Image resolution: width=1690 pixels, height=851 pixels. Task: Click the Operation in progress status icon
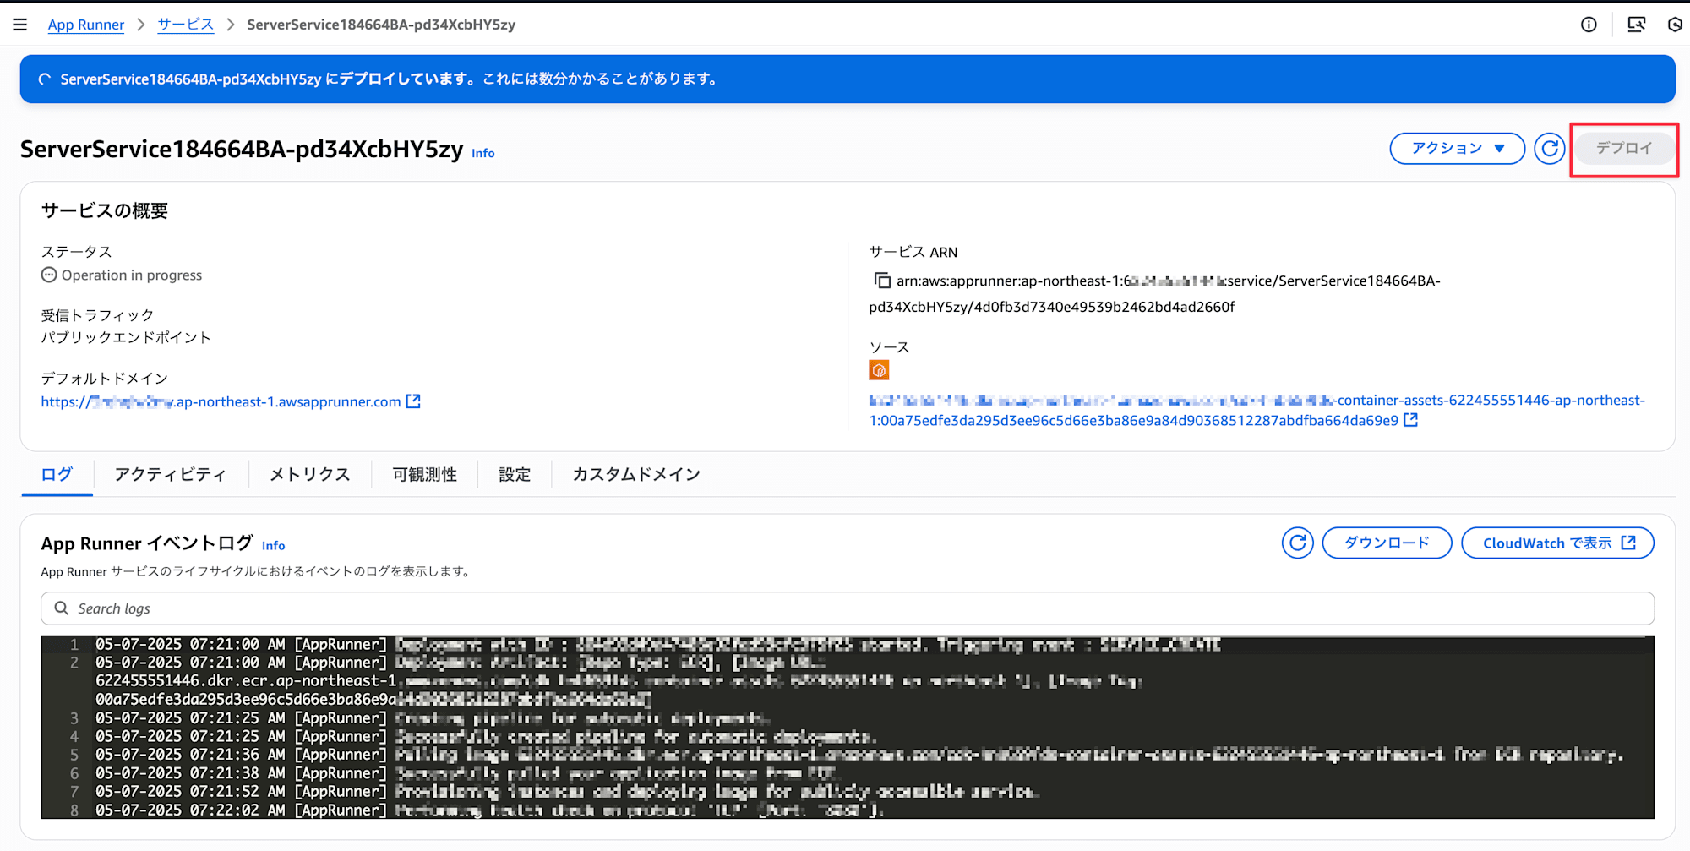(x=49, y=275)
